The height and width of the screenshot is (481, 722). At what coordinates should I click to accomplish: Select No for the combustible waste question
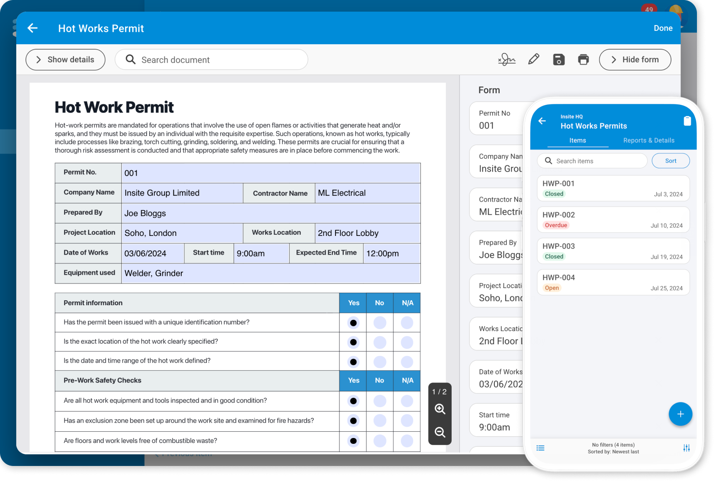tap(379, 441)
